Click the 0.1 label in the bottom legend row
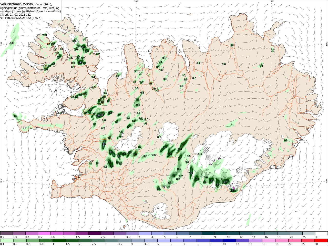The width and height of the screenshot is (328, 246). (x=2, y=244)
